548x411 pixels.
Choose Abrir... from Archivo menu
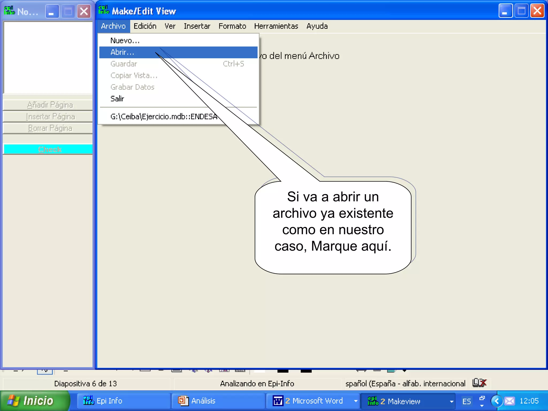point(178,52)
